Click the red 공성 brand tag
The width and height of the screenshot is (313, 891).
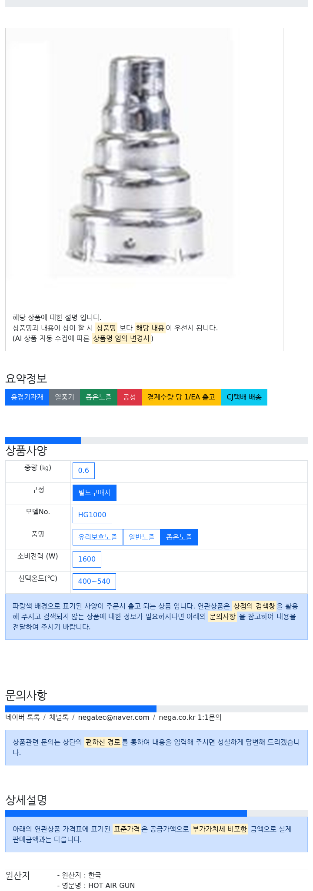click(130, 397)
